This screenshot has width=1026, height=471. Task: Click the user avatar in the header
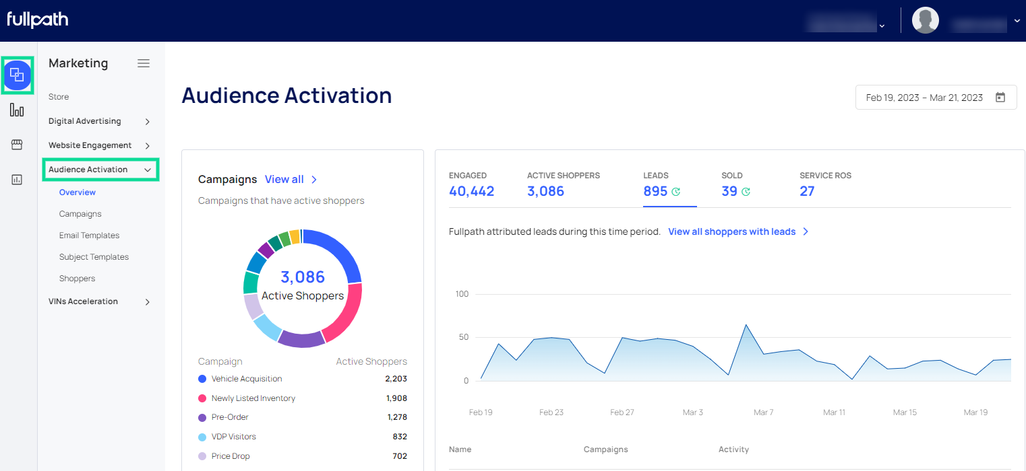(x=925, y=20)
